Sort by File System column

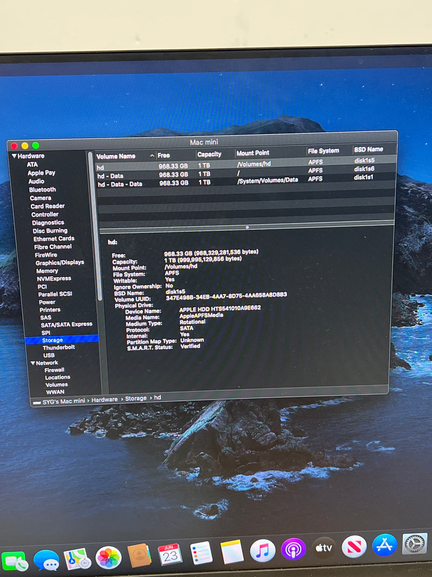pos(323,151)
